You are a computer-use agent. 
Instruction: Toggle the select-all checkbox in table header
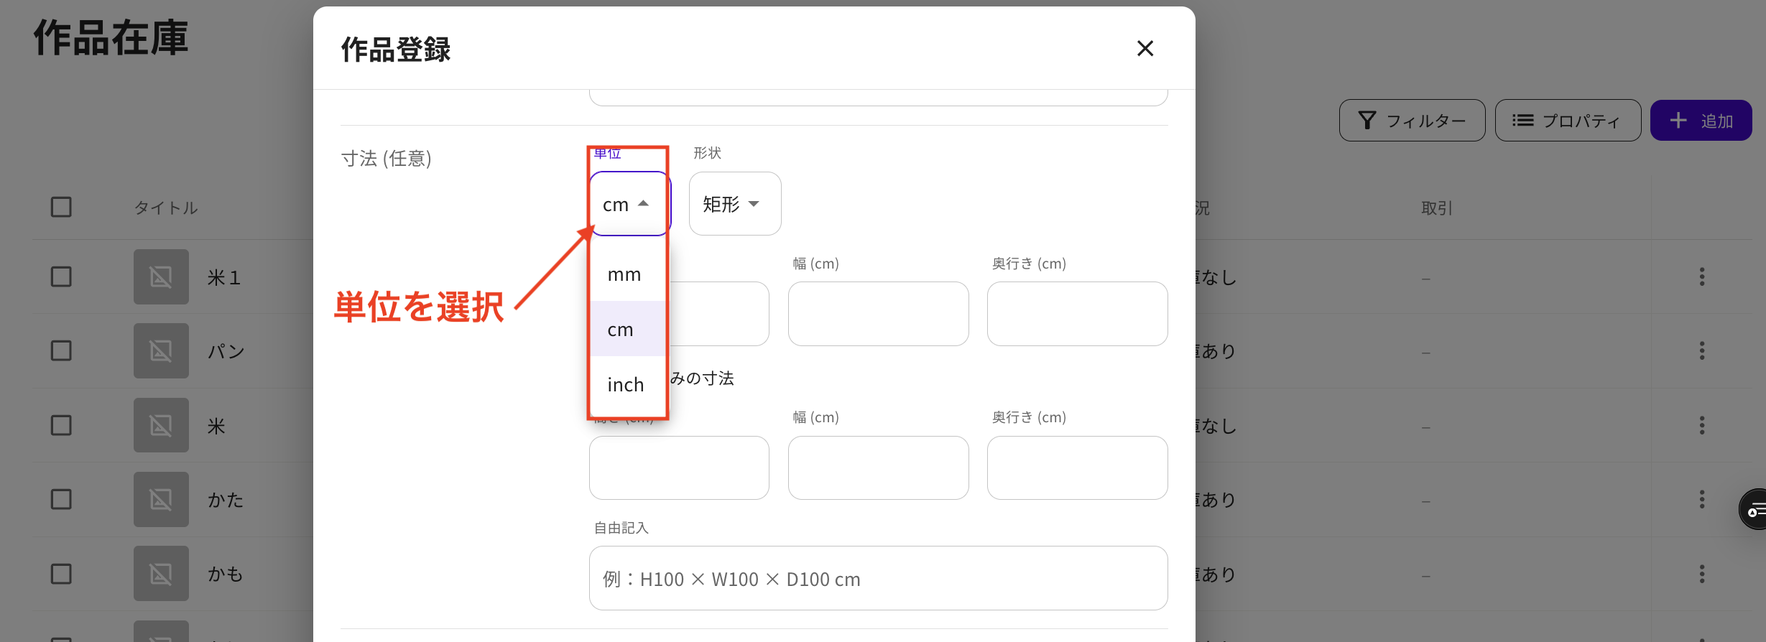click(x=61, y=208)
